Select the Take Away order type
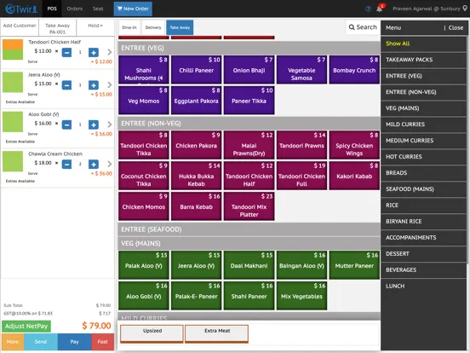The height and width of the screenshot is (353, 470). pyautogui.click(x=180, y=27)
